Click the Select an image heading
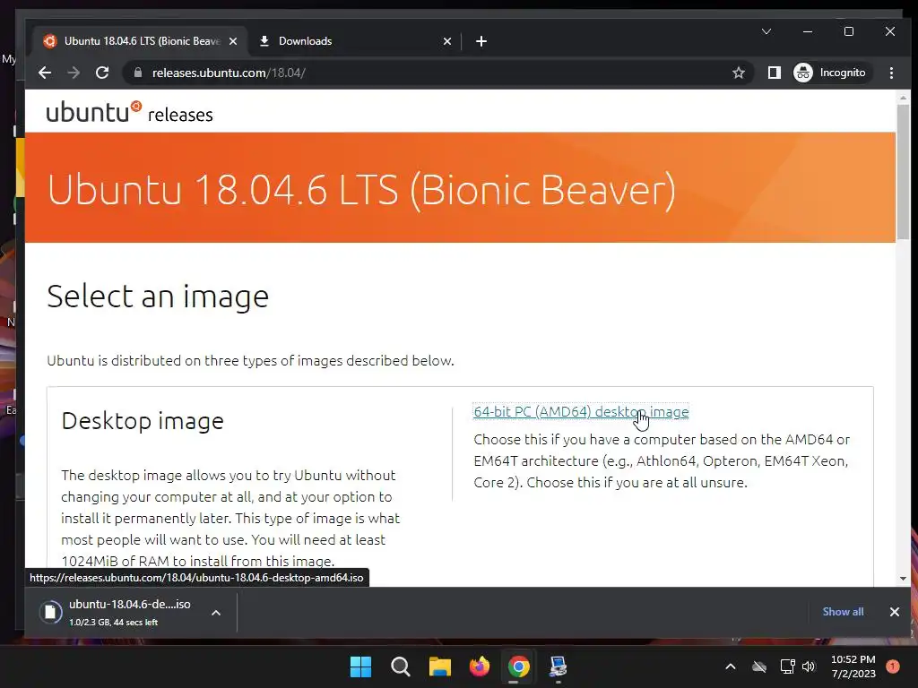The height and width of the screenshot is (688, 918). [158, 297]
